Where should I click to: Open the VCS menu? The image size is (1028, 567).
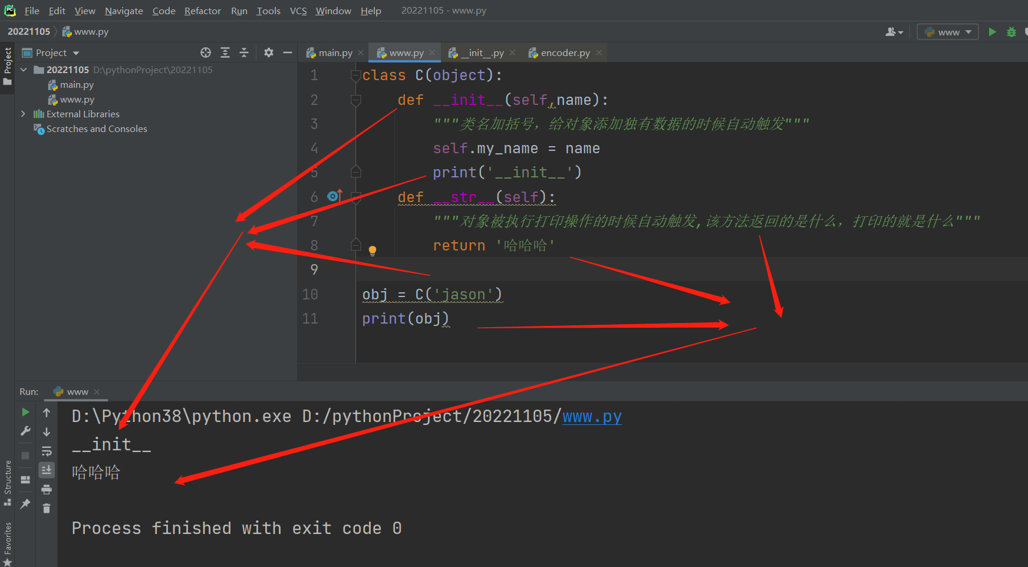298,11
